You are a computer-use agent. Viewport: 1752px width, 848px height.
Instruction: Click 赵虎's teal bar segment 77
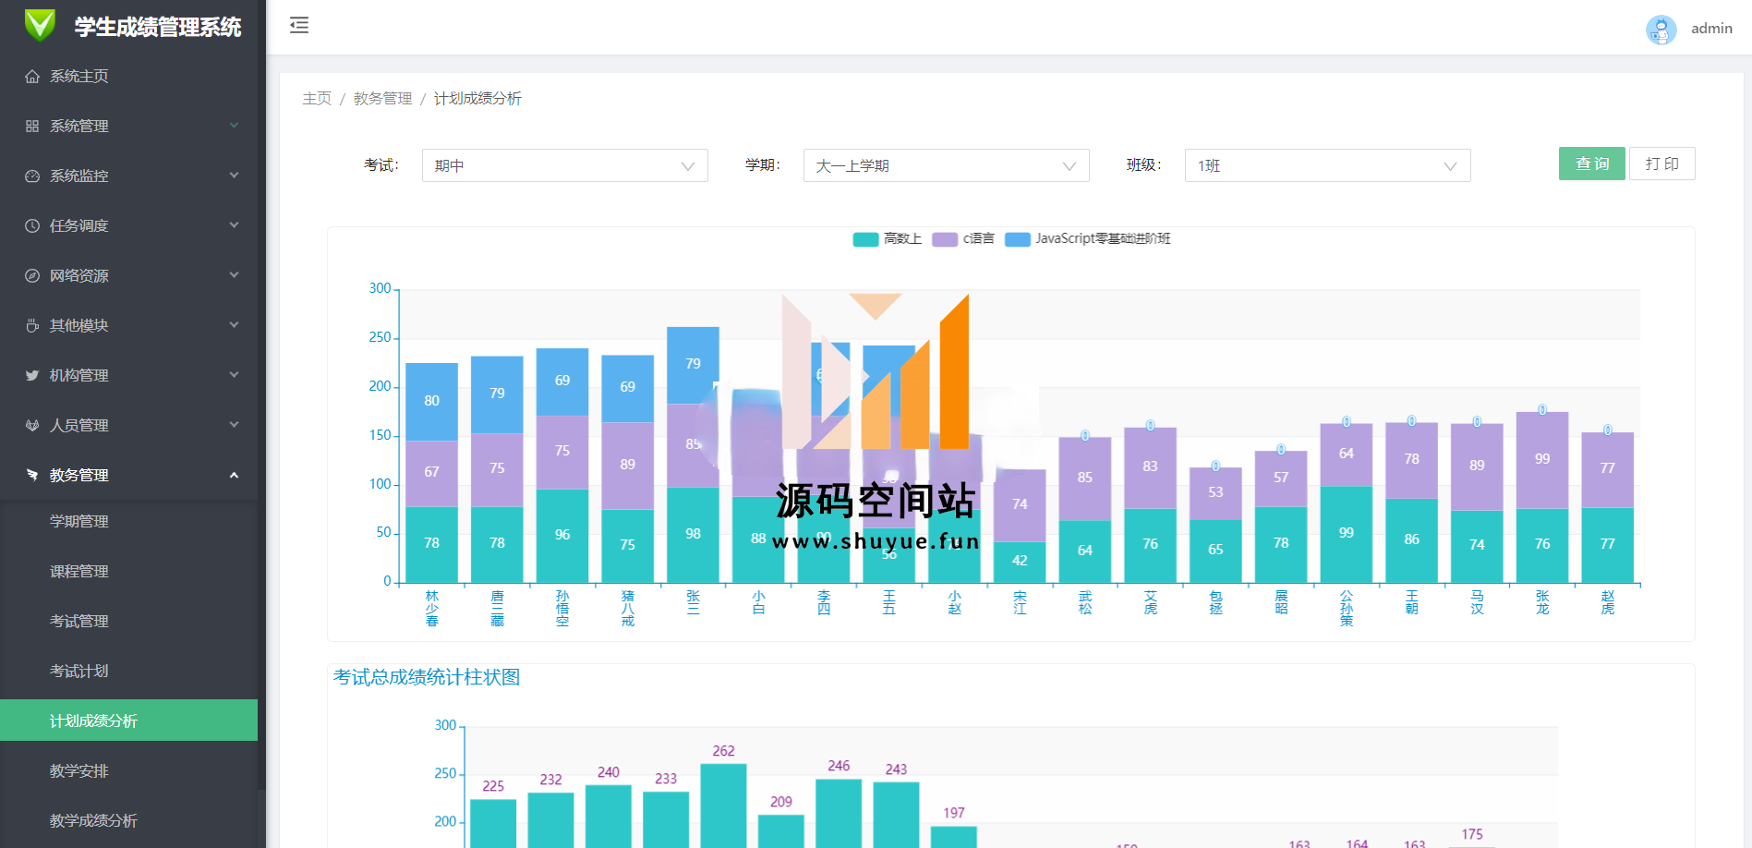pyautogui.click(x=1608, y=544)
